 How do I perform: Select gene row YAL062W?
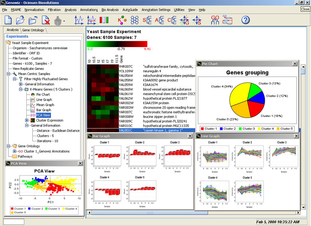tap(141, 99)
